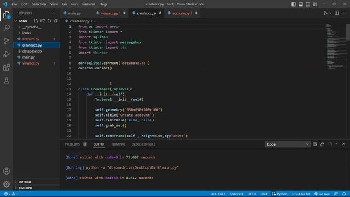The height and width of the screenshot is (197, 350).
Task: Close the createacc.py tab
Action: 160,13
